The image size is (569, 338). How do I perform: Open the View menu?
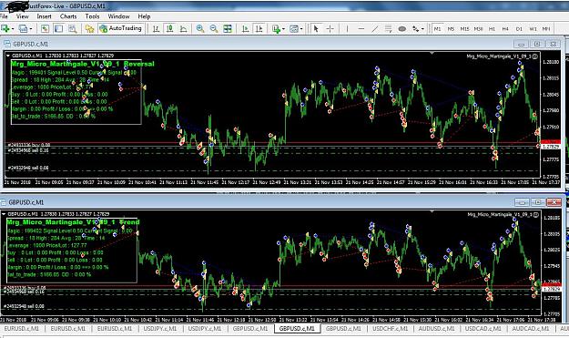(23, 16)
